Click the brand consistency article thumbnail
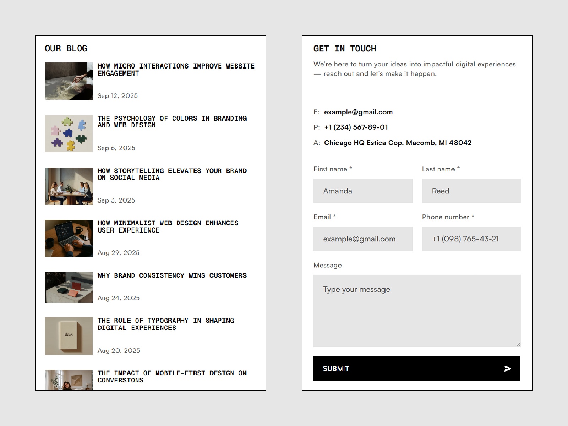The image size is (568, 426). pyautogui.click(x=69, y=287)
